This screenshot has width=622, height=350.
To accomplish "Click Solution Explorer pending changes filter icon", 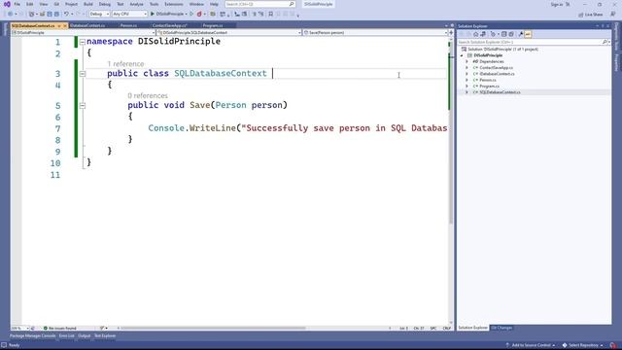I will pos(493,34).
